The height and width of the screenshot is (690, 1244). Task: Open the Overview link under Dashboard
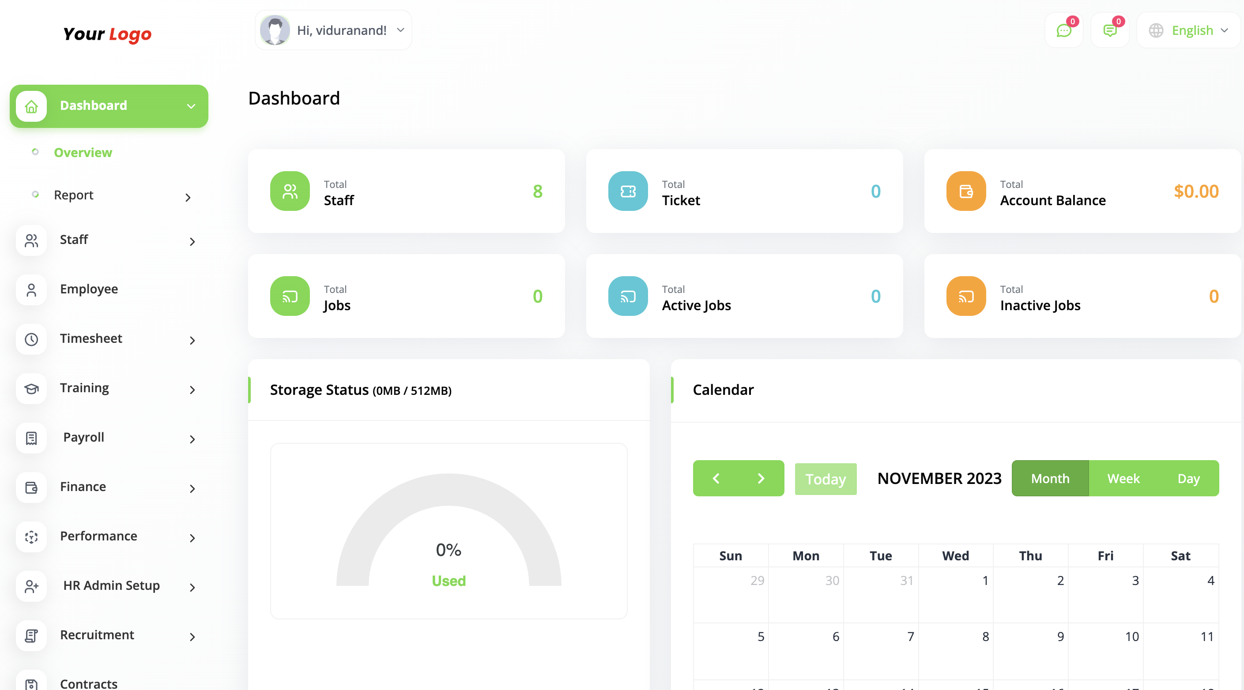coord(83,153)
